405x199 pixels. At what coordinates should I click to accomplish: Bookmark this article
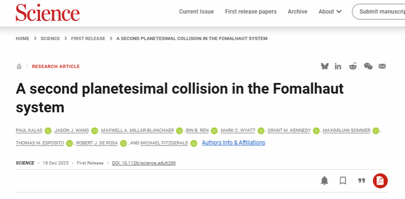(x=343, y=180)
